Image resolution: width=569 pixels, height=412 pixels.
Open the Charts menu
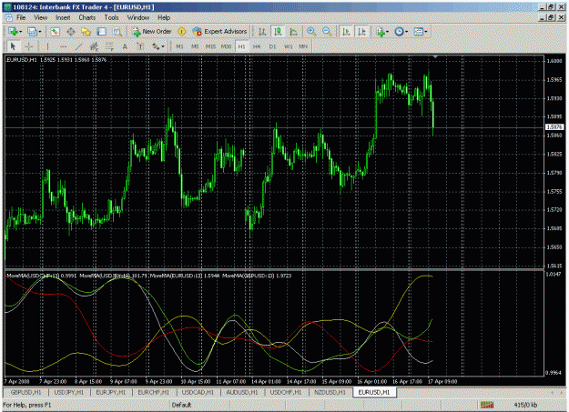87,18
